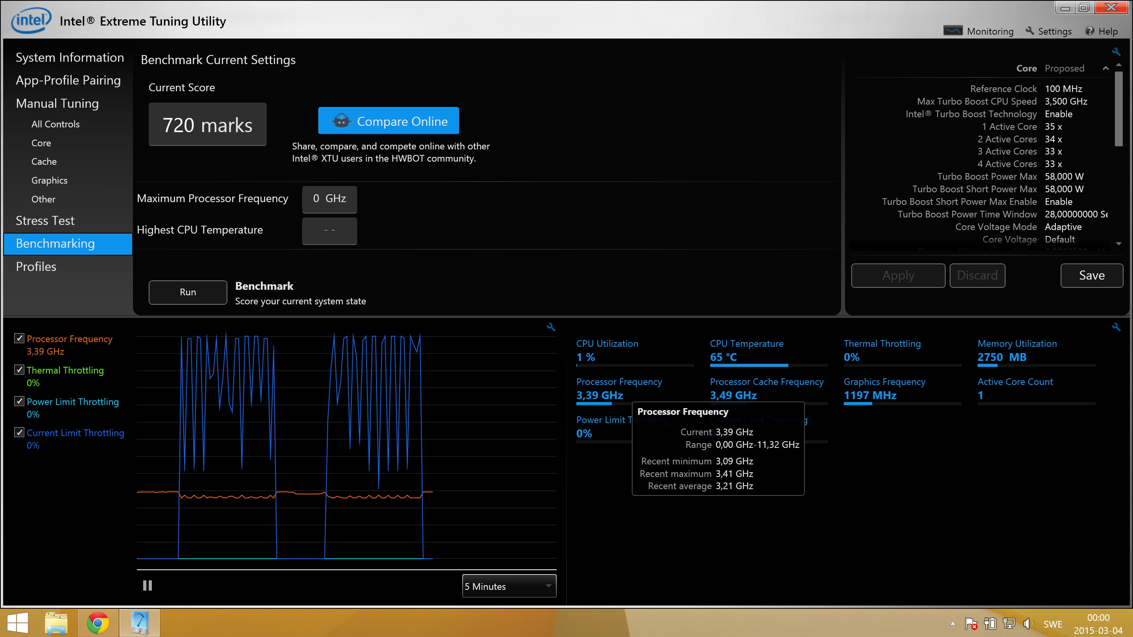This screenshot has height=637, width=1133.
Task: Click the 720 marks score box
Action: (x=208, y=124)
